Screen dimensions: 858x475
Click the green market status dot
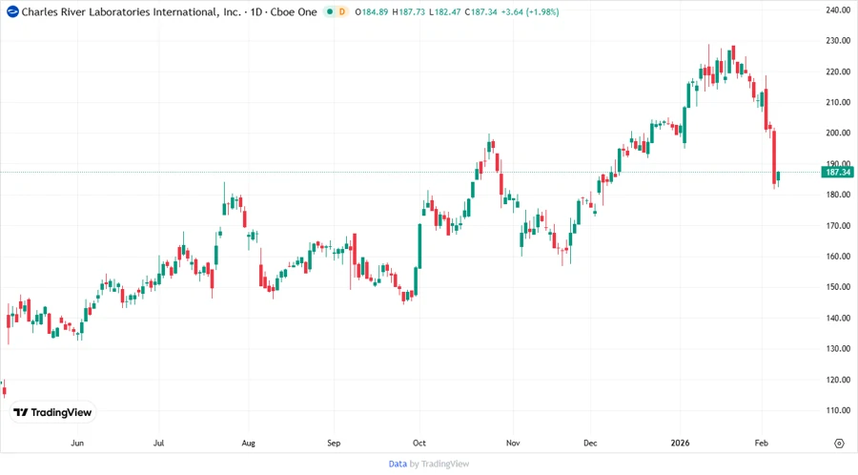point(330,11)
